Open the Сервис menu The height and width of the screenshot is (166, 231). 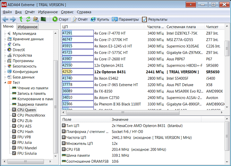(x=67, y=12)
